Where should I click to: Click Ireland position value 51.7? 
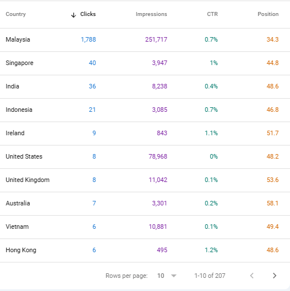pyautogui.click(x=272, y=133)
